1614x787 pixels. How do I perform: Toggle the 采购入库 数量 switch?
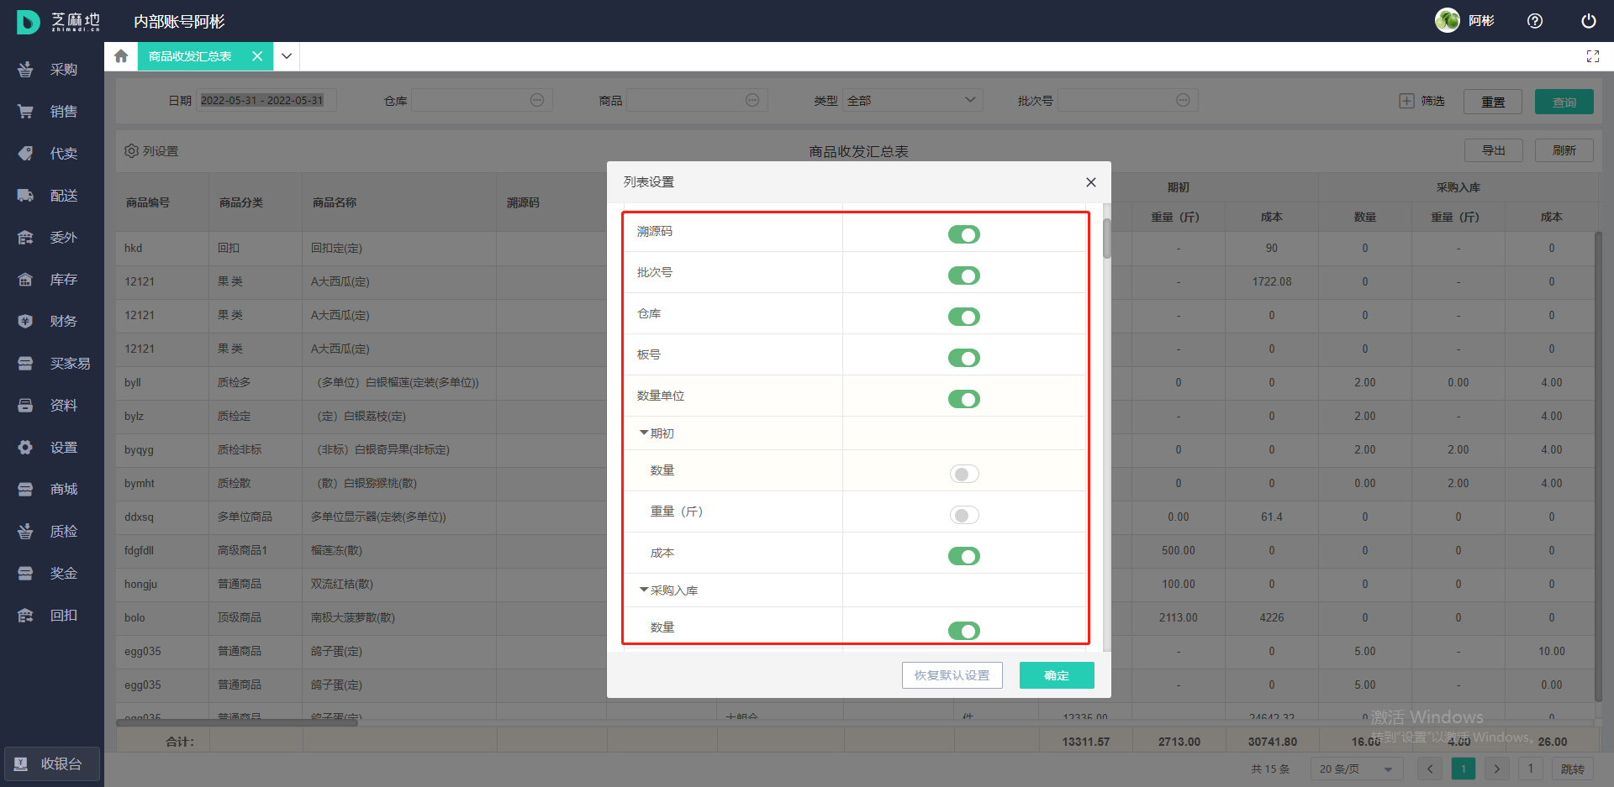pos(964,631)
